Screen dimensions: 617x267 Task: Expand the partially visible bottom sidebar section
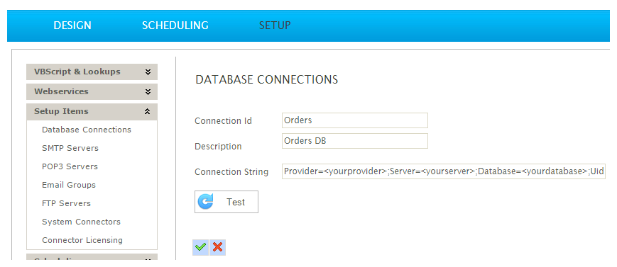tap(92, 258)
